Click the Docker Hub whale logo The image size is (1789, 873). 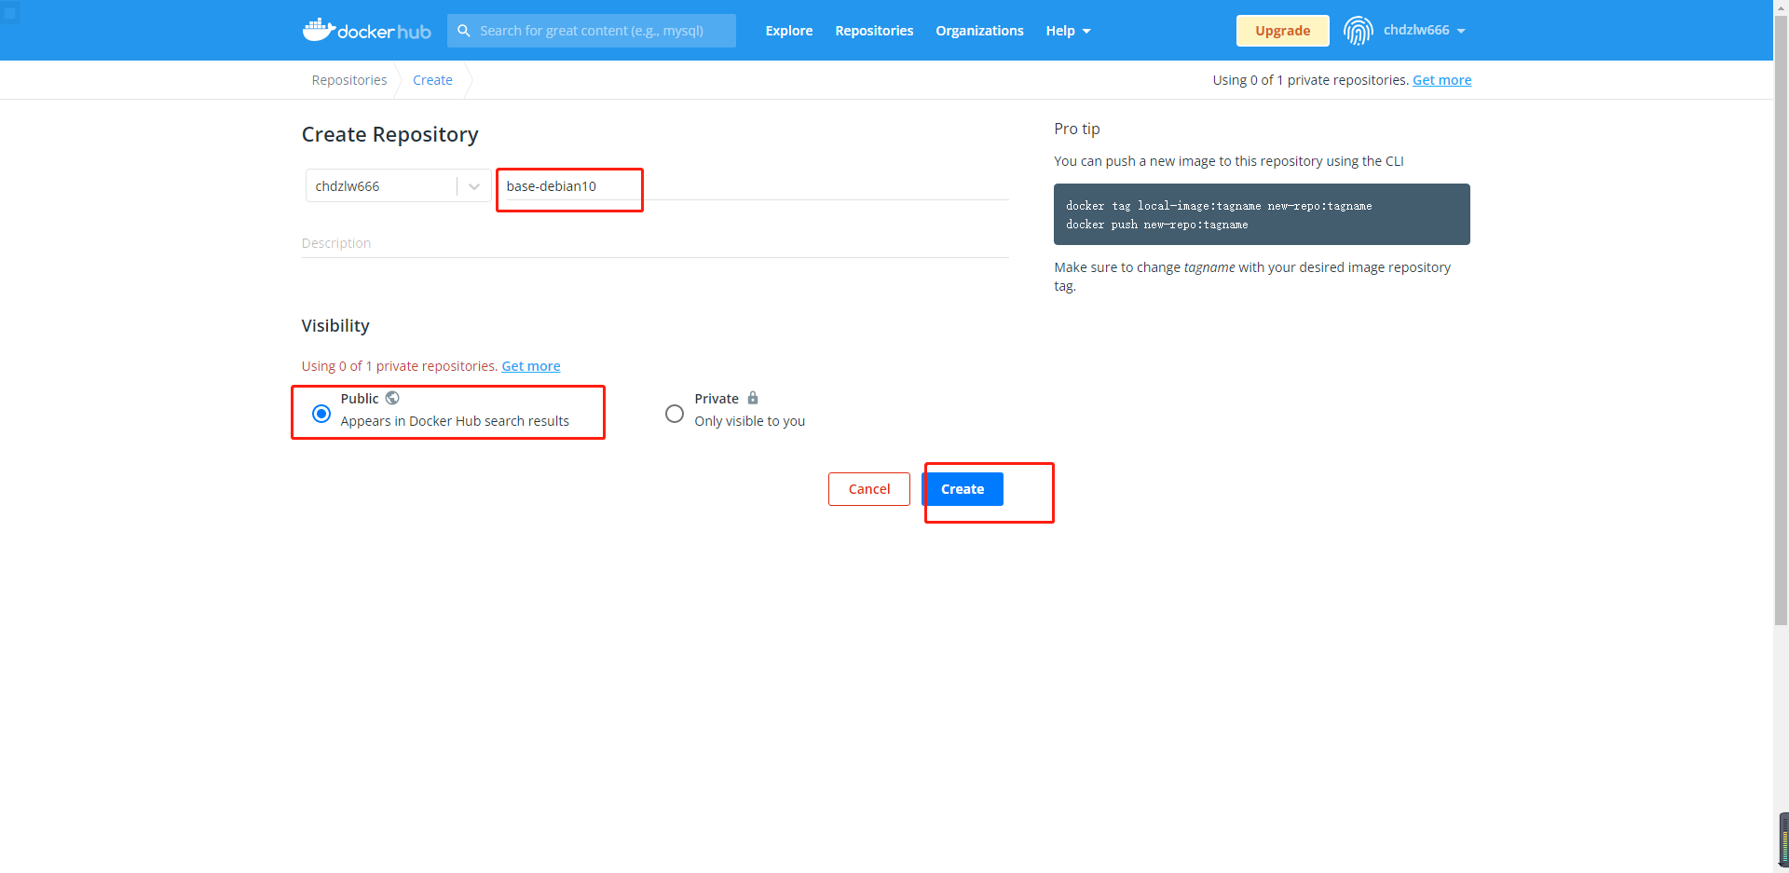(x=366, y=30)
